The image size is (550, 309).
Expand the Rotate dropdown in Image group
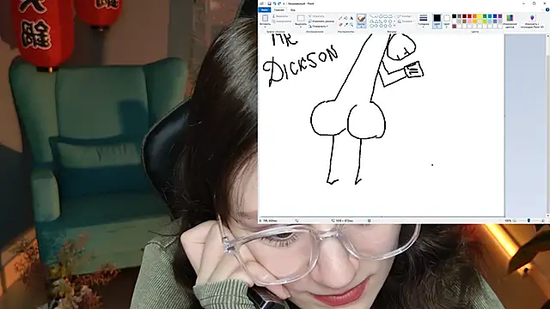[x=319, y=27]
